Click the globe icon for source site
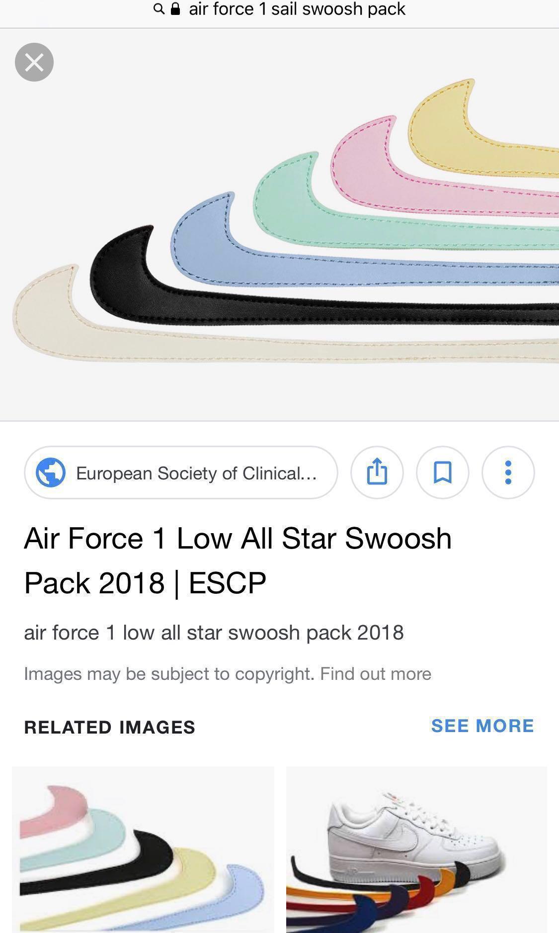 [x=51, y=472]
